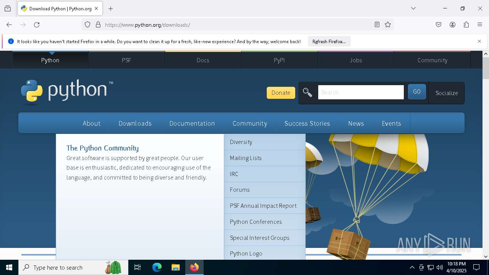Open the Community top tab
This screenshot has height=275, width=489.
coord(432,60)
